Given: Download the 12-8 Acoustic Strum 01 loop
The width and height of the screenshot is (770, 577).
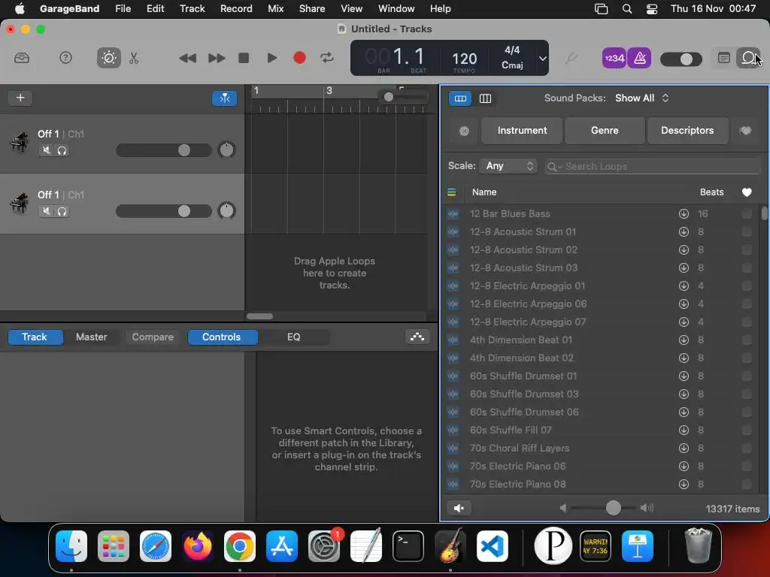Looking at the screenshot, I should pyautogui.click(x=684, y=231).
